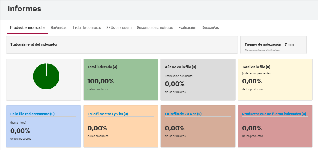The height and width of the screenshot is (150, 318).
Task: Switch to the Descargas tab
Action: tap(210, 27)
